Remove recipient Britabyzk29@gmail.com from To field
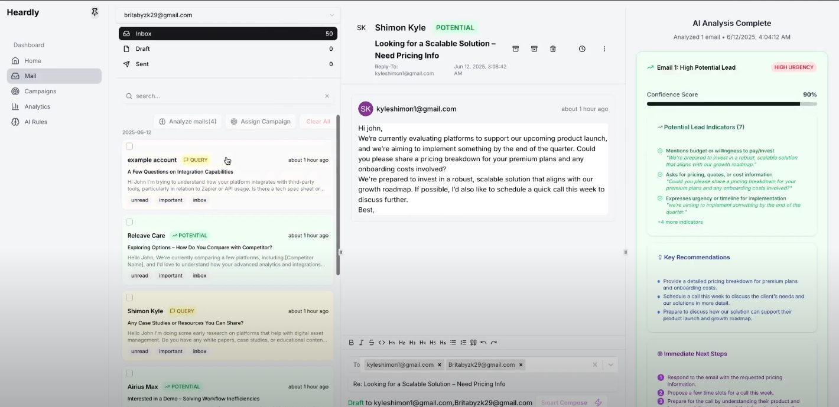The image size is (839, 407). [x=521, y=365]
